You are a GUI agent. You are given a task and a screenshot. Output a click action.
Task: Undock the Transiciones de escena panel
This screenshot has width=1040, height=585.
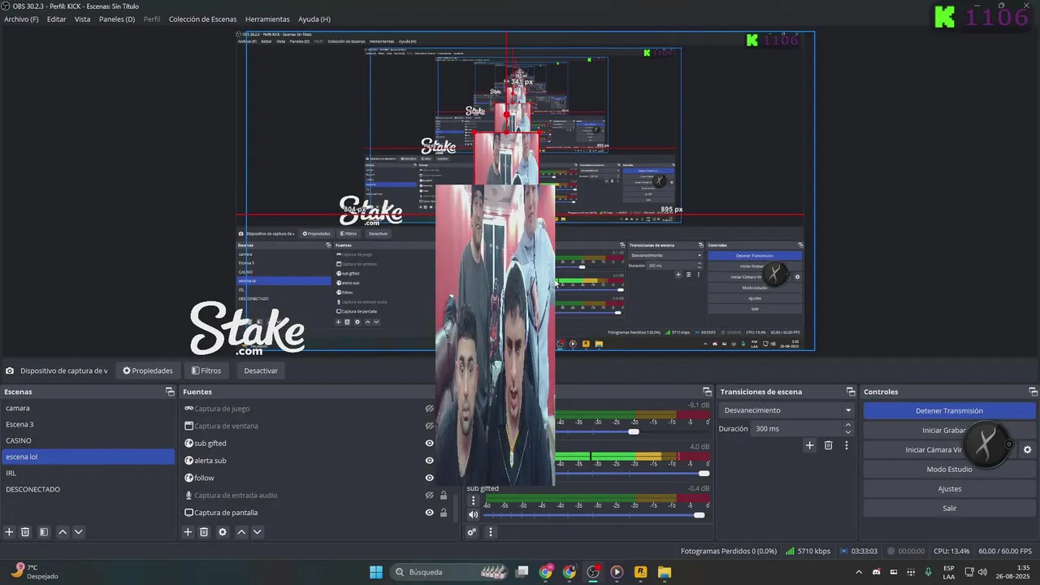(851, 392)
